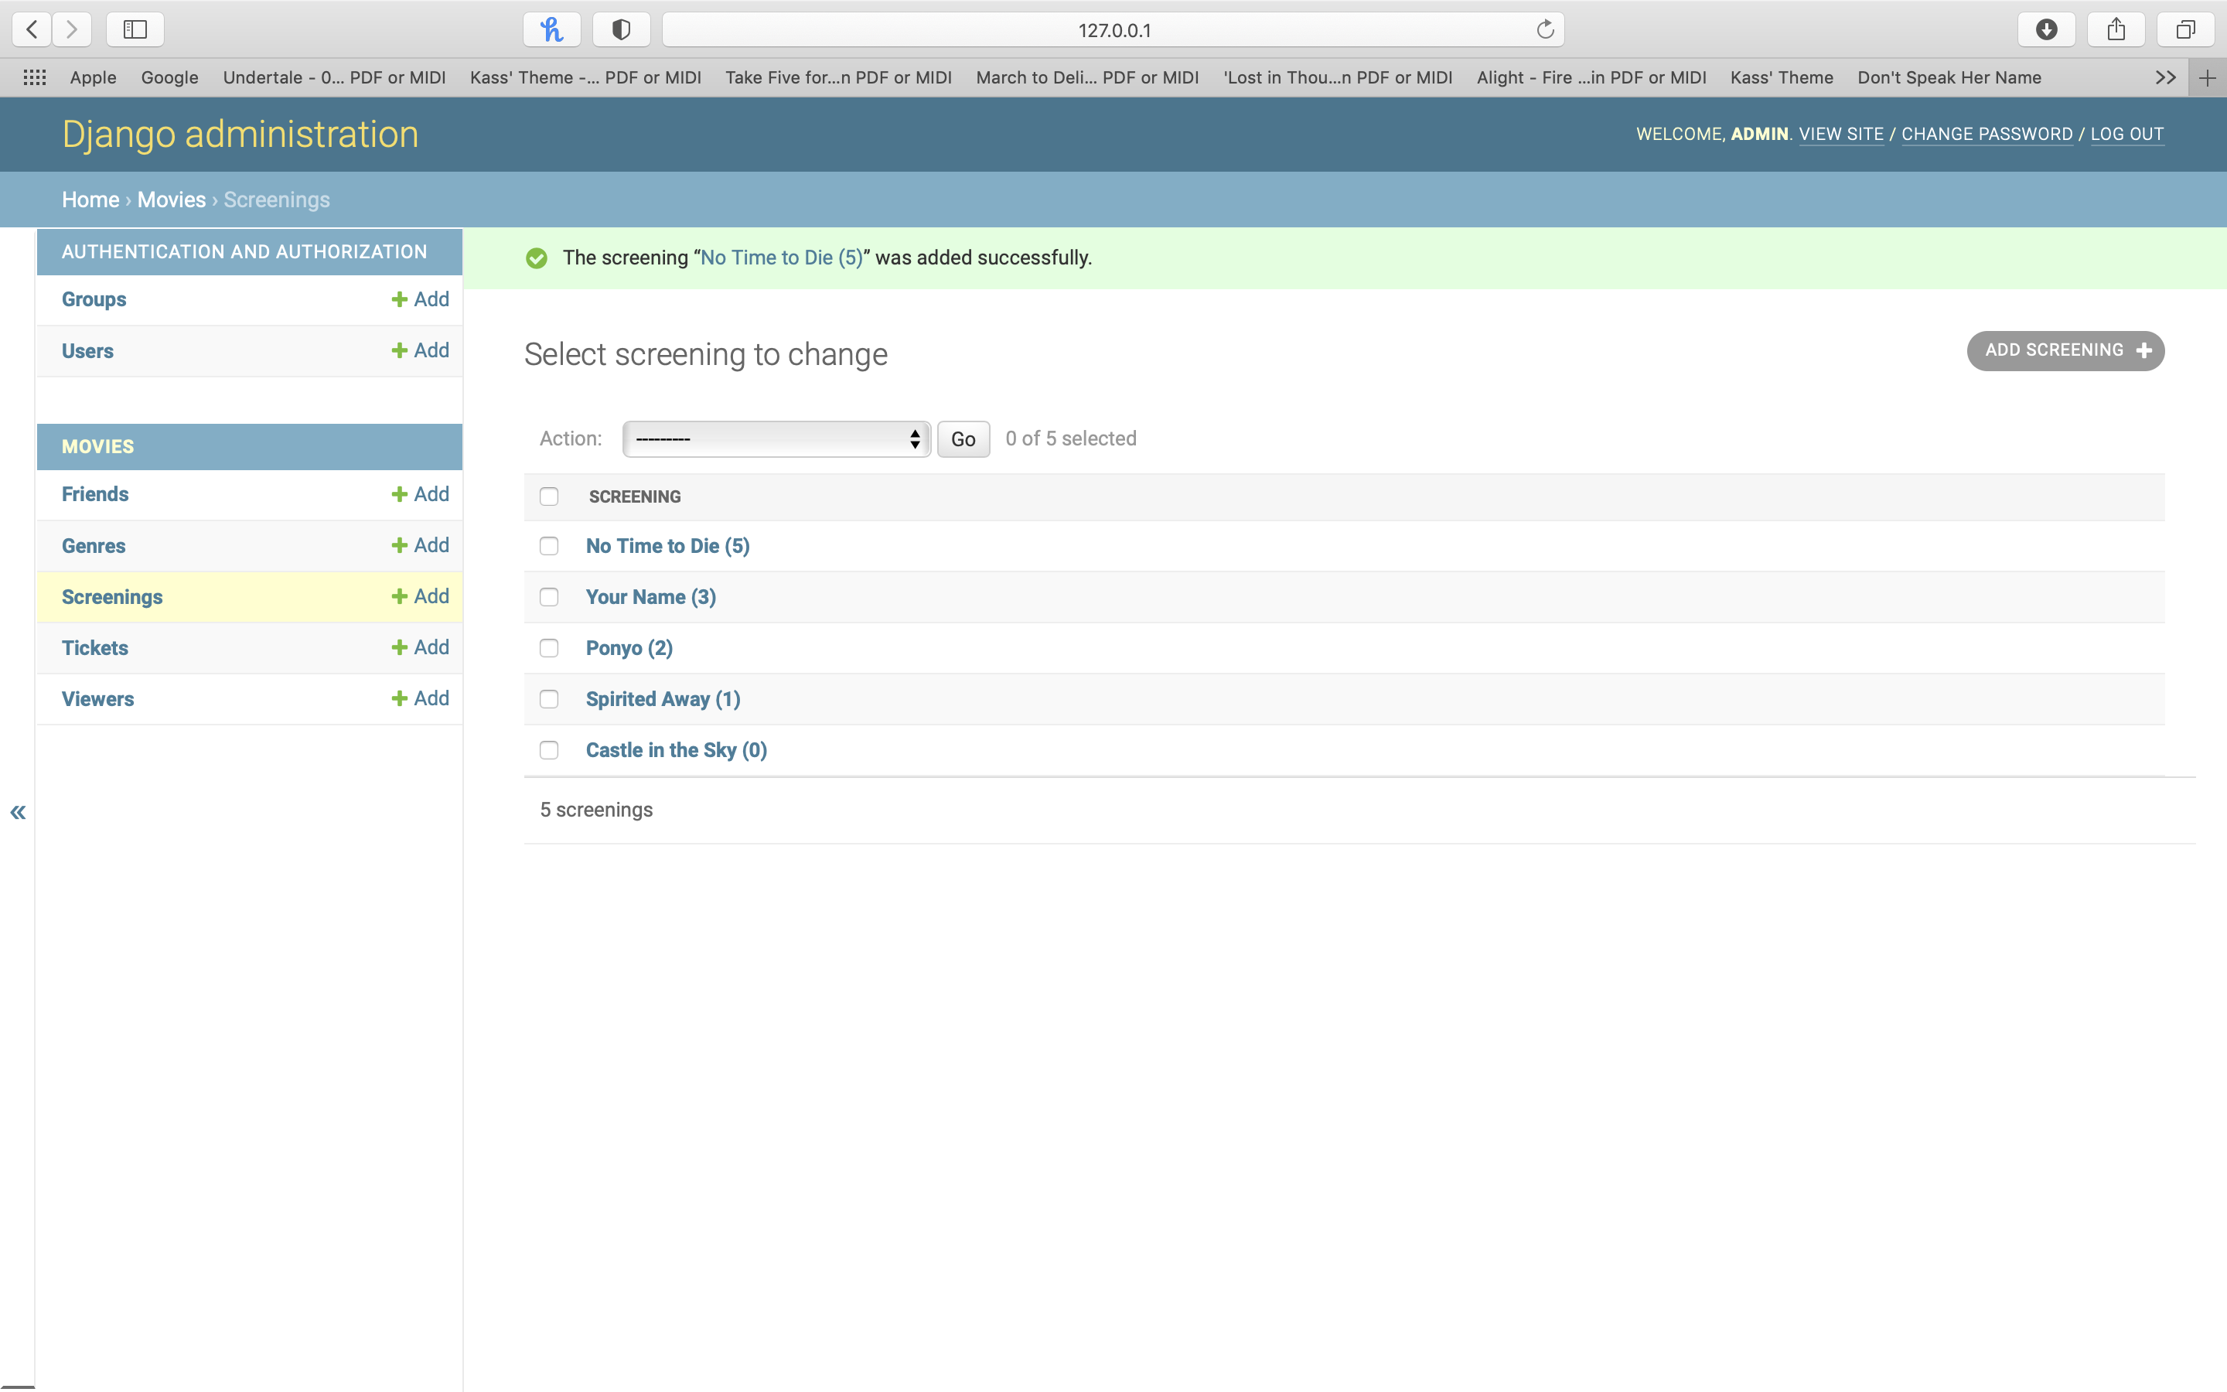Expand the bookmarks overflow chevrons
The height and width of the screenshot is (1392, 2227).
pyautogui.click(x=2165, y=77)
